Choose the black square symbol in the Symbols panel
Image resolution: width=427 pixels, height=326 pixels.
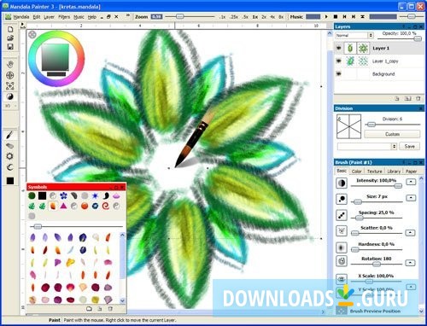click(42, 195)
